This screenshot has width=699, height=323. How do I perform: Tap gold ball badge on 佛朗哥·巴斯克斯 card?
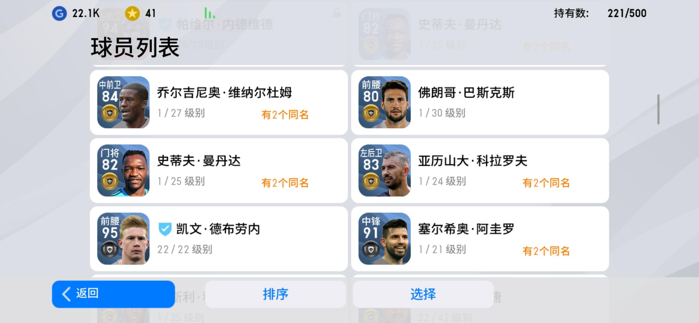371,113
